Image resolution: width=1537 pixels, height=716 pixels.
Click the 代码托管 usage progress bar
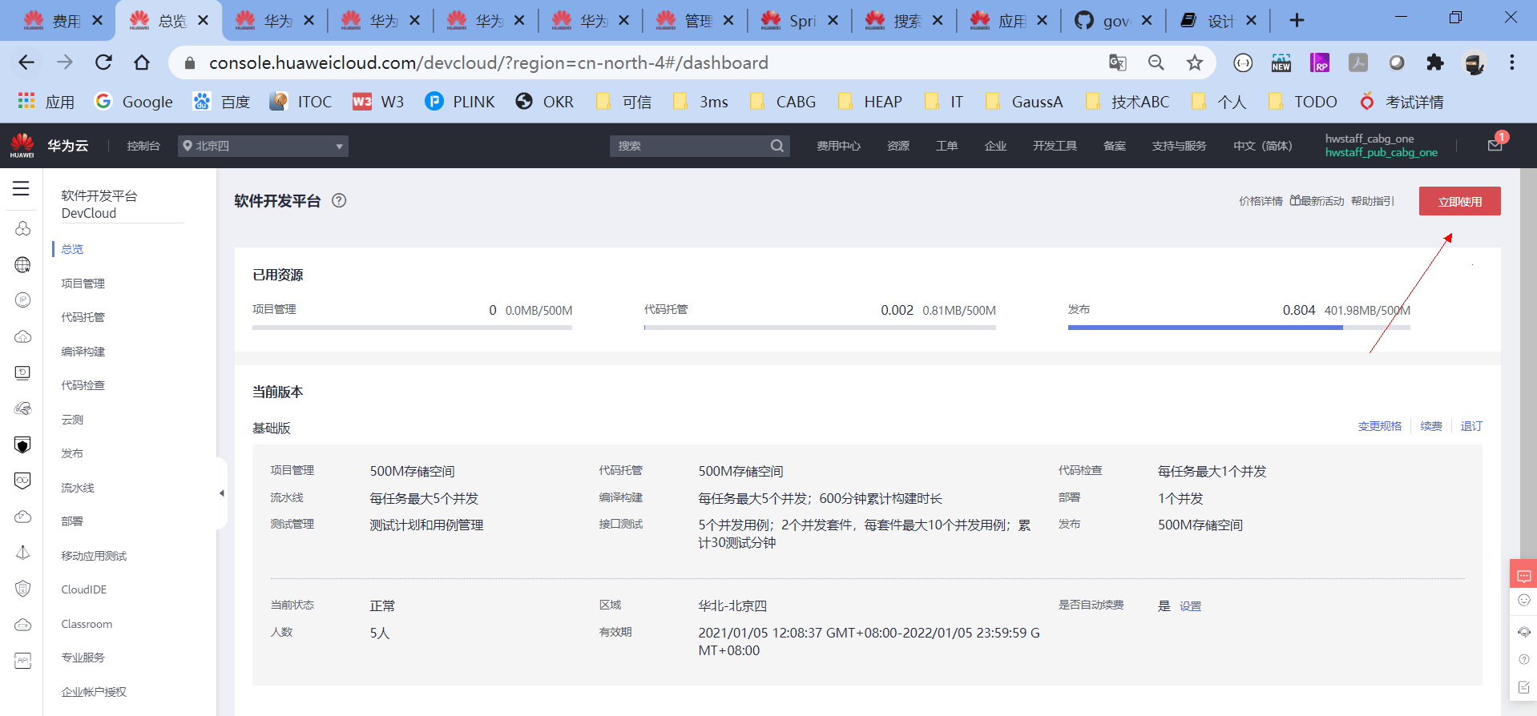coord(820,328)
